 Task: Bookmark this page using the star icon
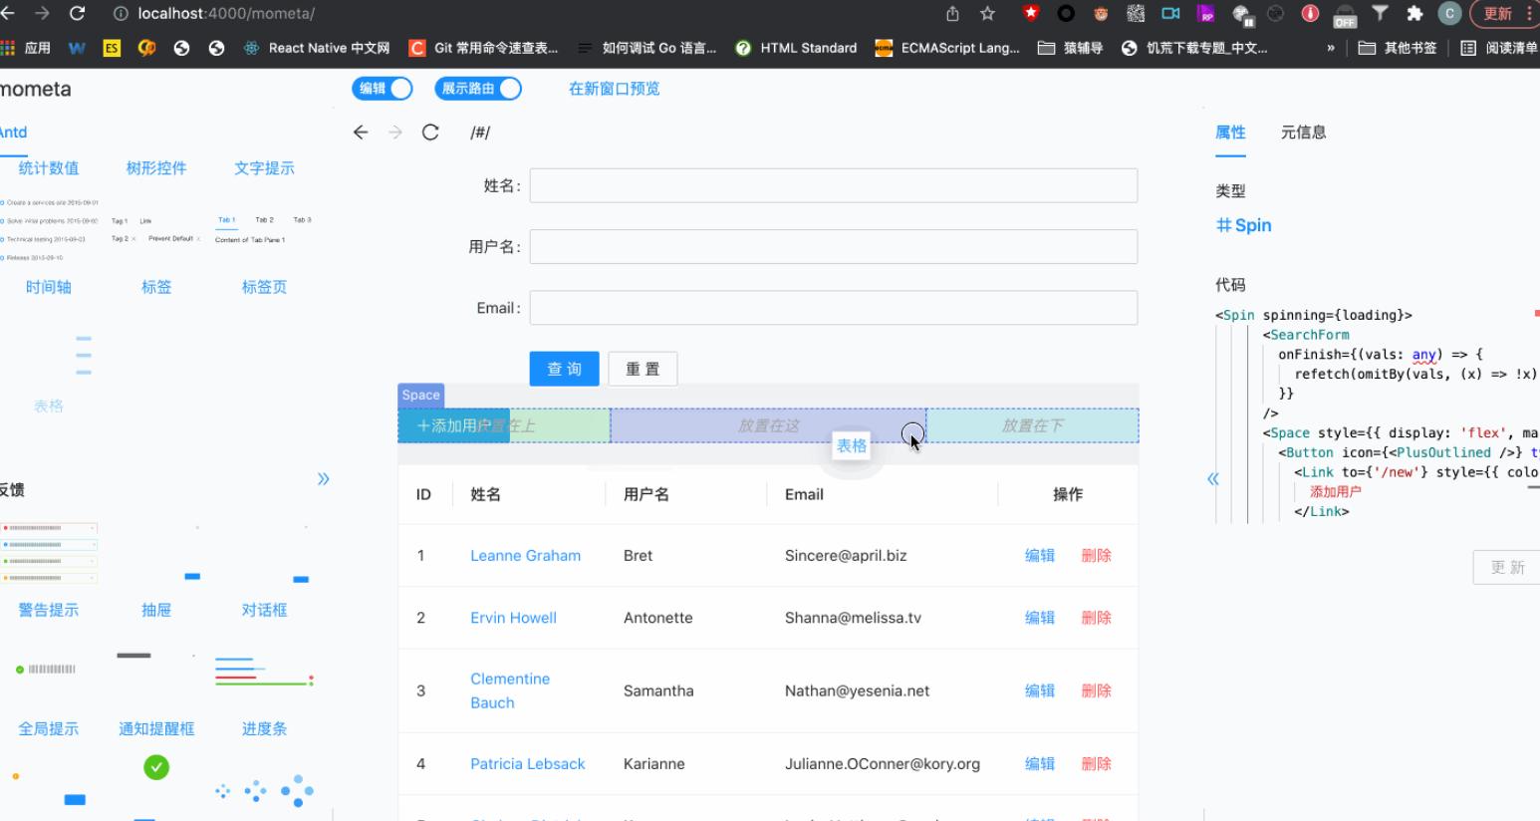click(987, 14)
